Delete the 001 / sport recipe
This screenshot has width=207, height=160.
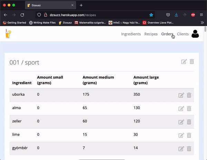(x=192, y=62)
